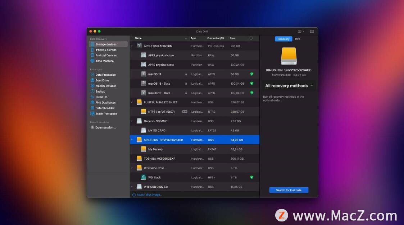Click the Clean Up icon

92,97
